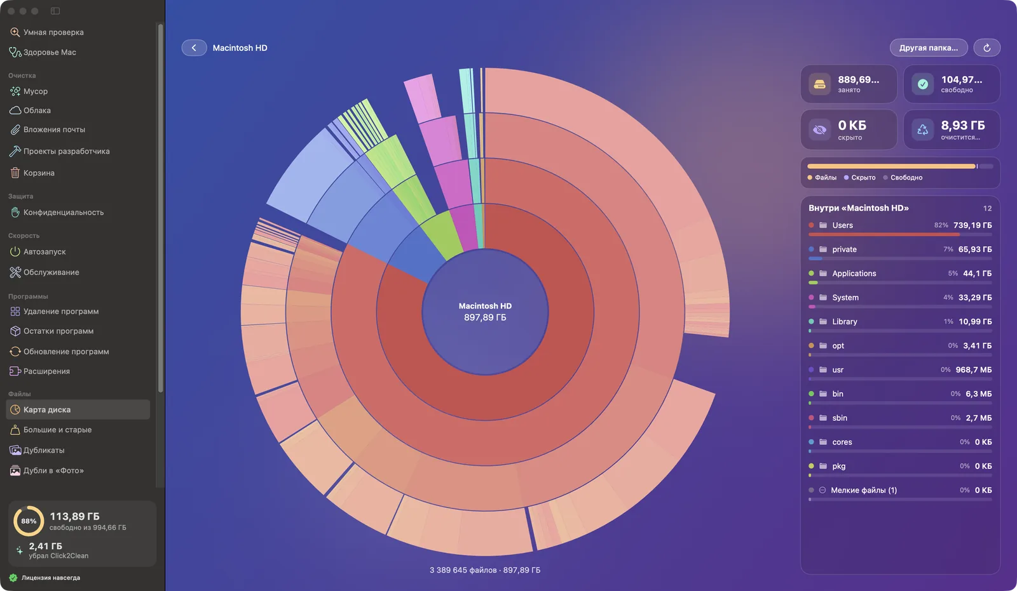Click Лицензия навсегда status label

click(51, 578)
